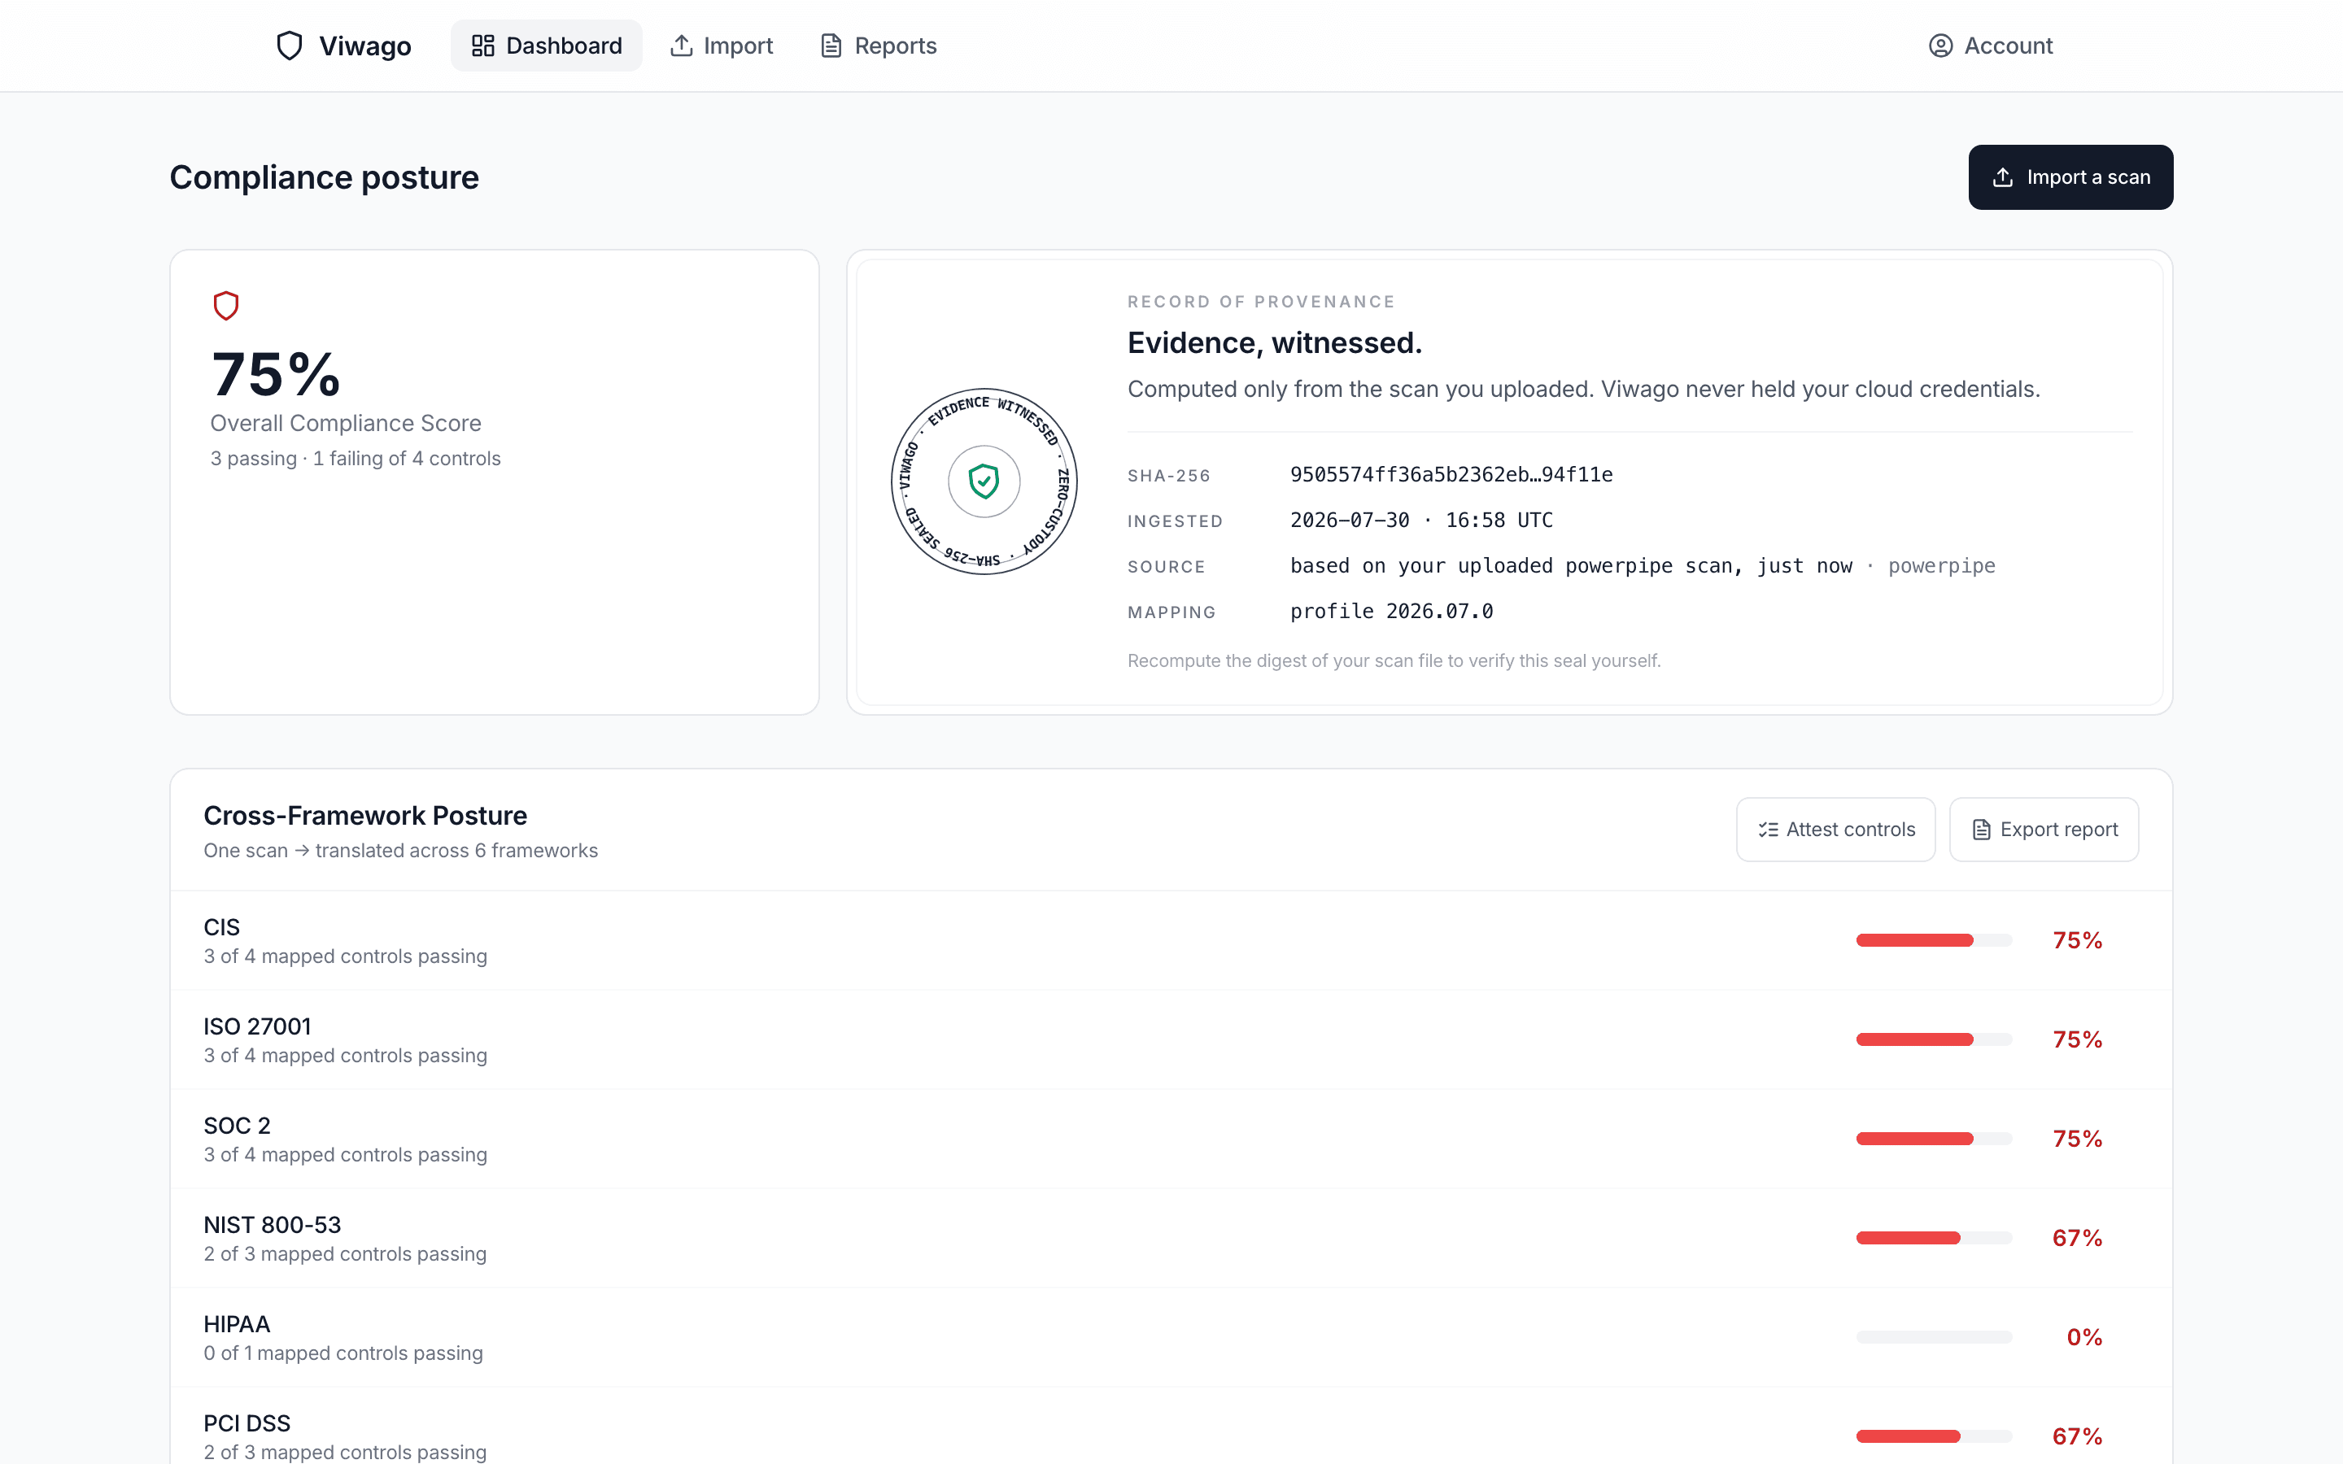Screen dimensions: 2343x1464
Task: Click the grey powerpipe source tag
Action: tap(1941, 565)
